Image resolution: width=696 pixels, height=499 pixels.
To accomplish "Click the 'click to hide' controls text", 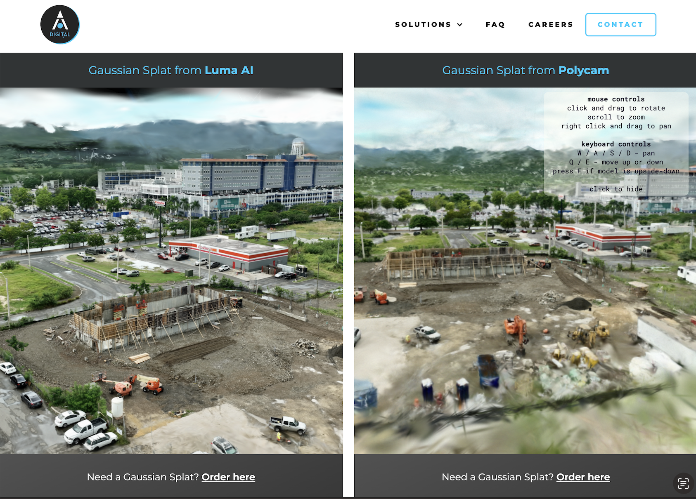I will point(616,189).
